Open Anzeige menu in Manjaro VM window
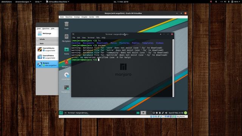The height and width of the screenshot is (136, 242). pos(77,17)
